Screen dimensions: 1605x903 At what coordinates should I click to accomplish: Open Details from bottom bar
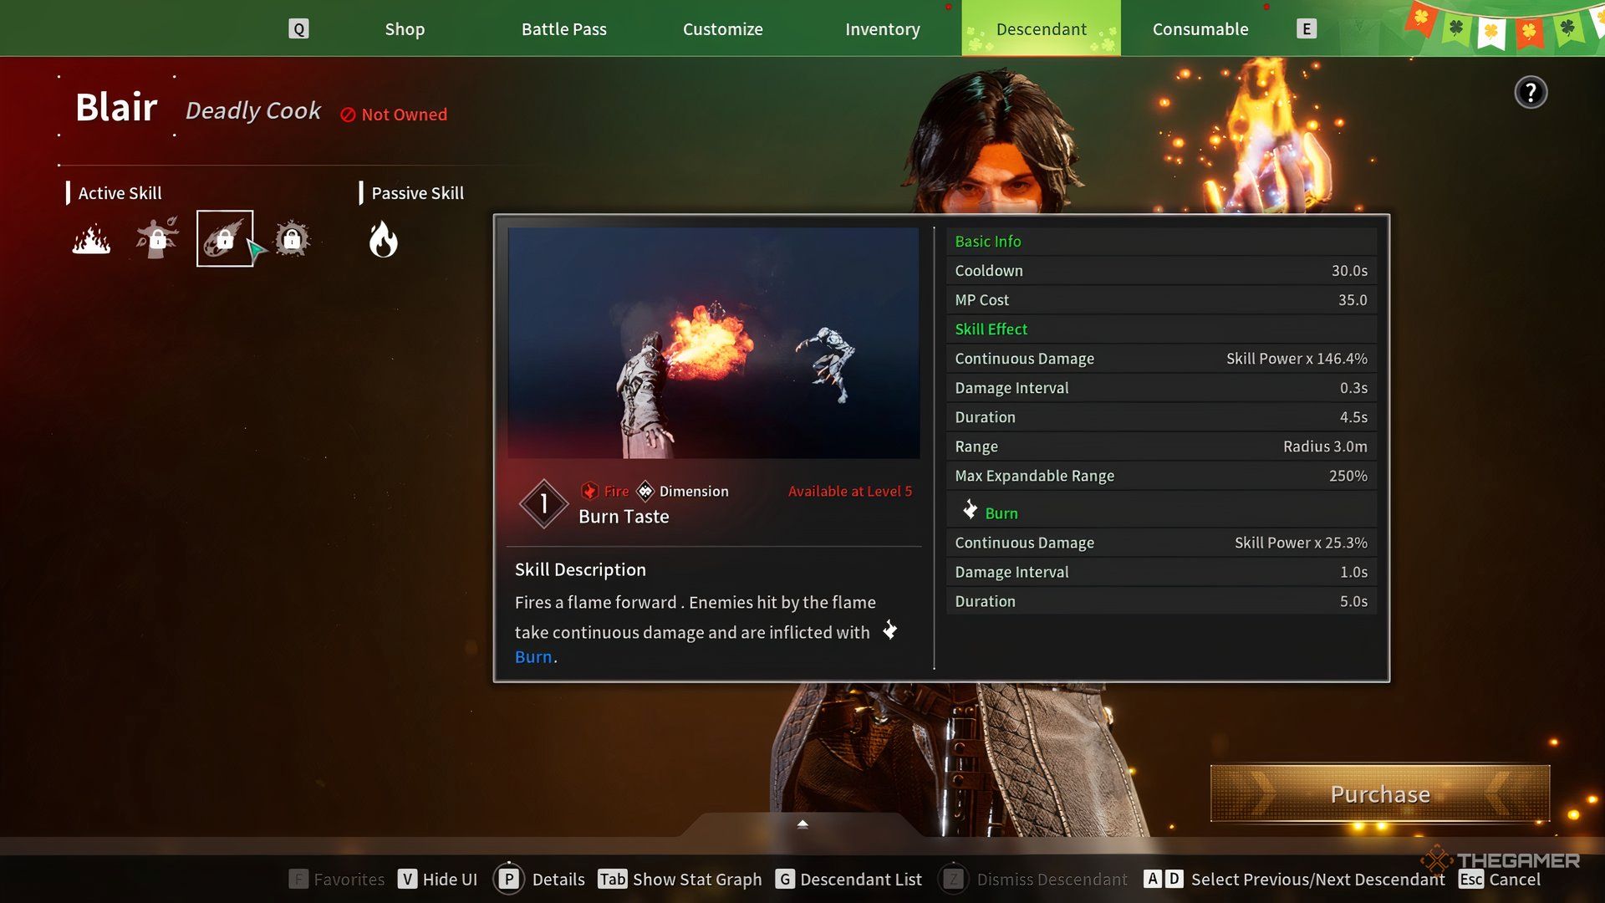click(558, 879)
